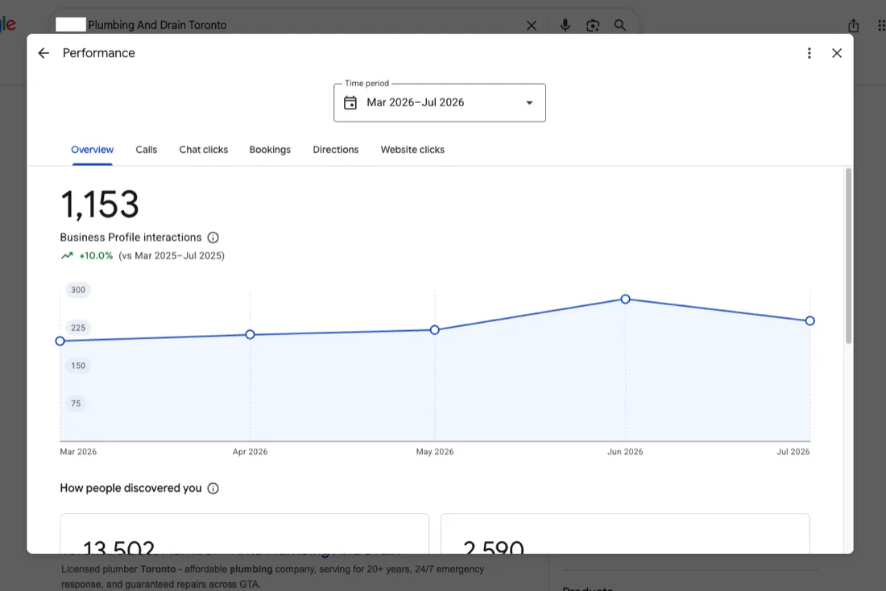Close the Performance dialog
The image size is (886, 591).
[837, 53]
